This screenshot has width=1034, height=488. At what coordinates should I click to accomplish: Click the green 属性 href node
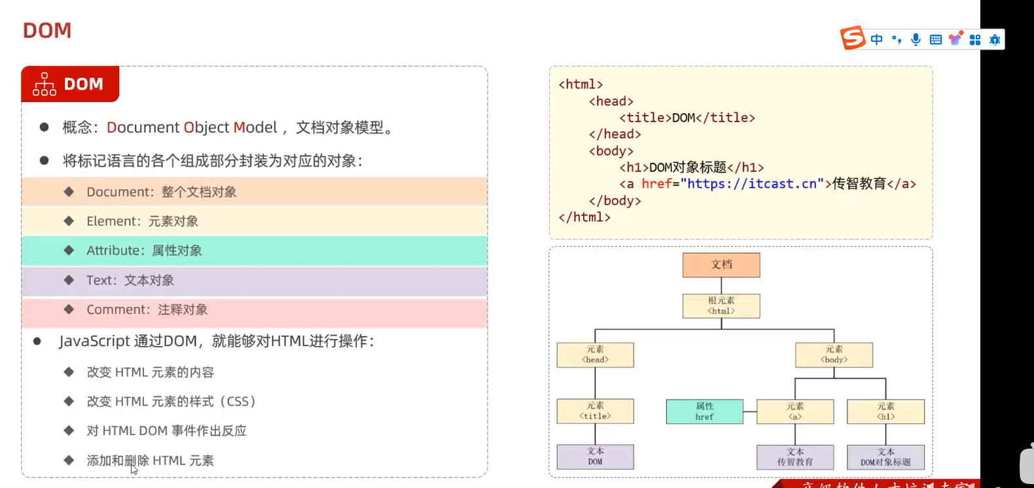(x=704, y=411)
